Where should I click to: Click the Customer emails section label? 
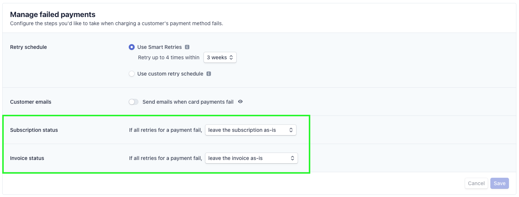(x=31, y=102)
